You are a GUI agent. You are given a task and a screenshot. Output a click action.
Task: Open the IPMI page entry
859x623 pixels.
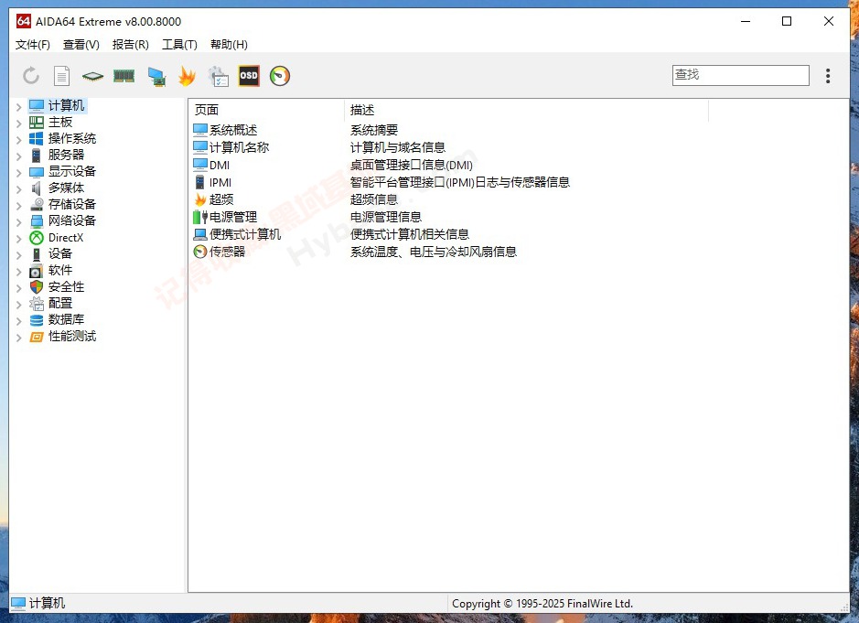220,182
